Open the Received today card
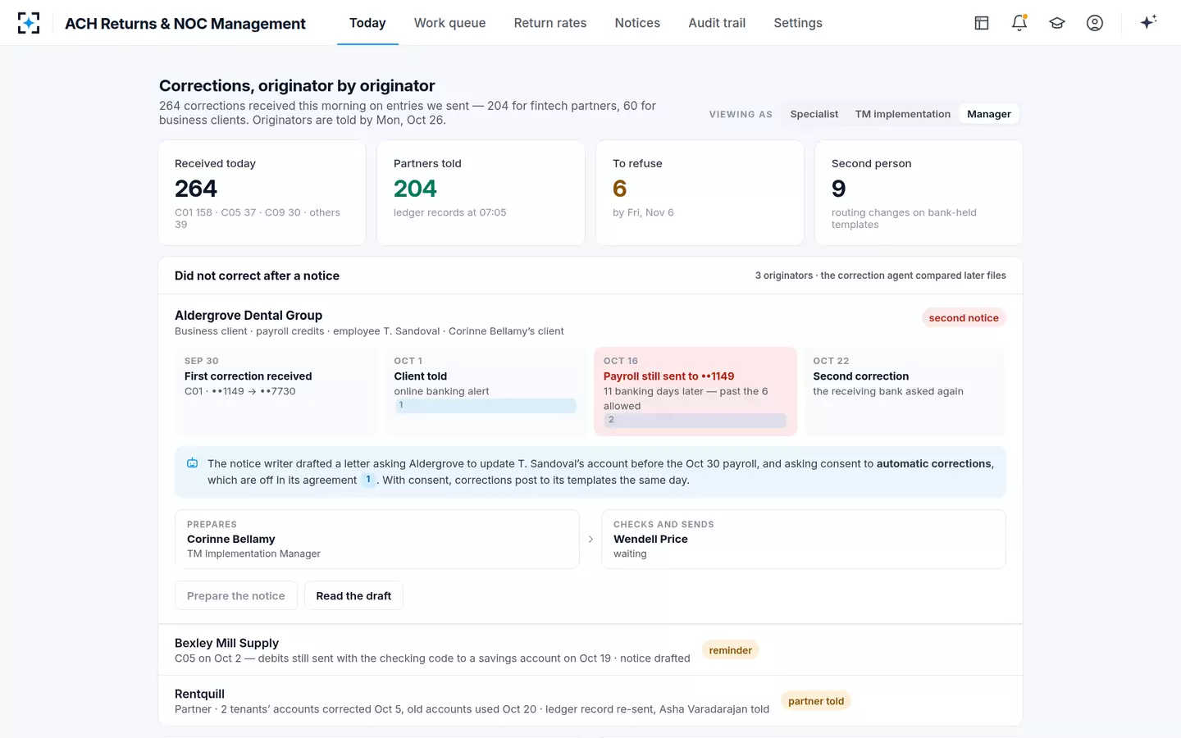 pos(262,193)
